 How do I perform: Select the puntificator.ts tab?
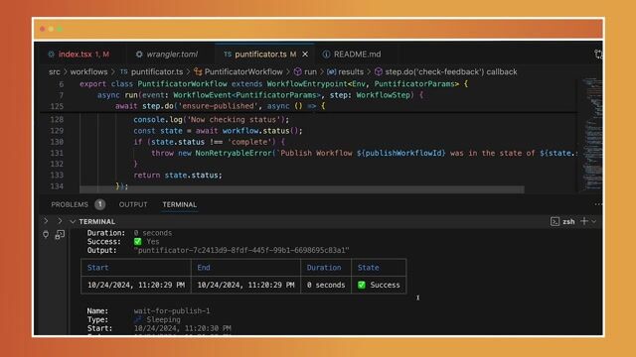265,55
